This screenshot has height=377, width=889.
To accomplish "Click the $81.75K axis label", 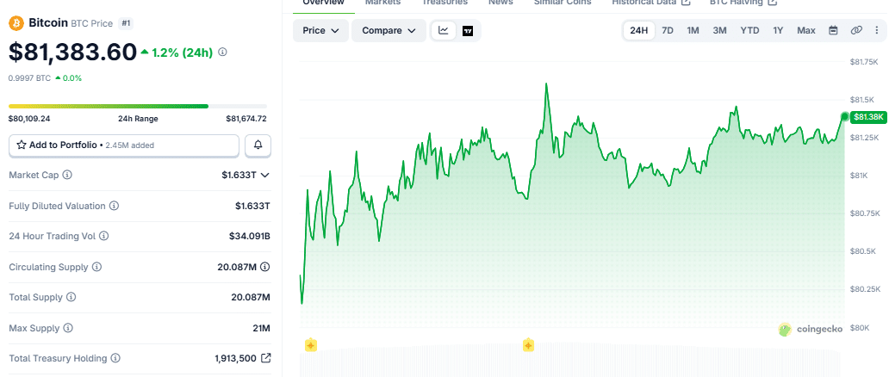I will (x=864, y=62).
